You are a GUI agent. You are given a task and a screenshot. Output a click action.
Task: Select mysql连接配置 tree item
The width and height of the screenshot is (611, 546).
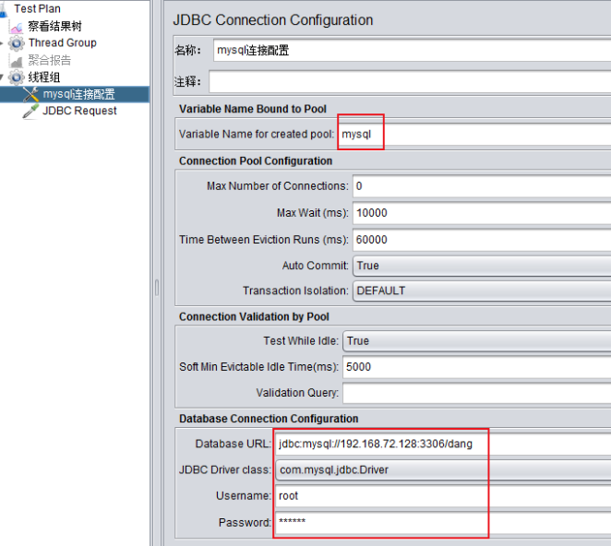[x=79, y=94]
